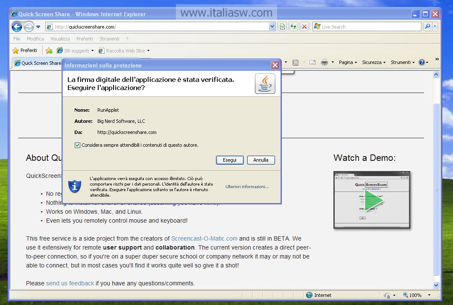
Task: Play the Watch a Demo video thumbnail
Action: pos(372,200)
